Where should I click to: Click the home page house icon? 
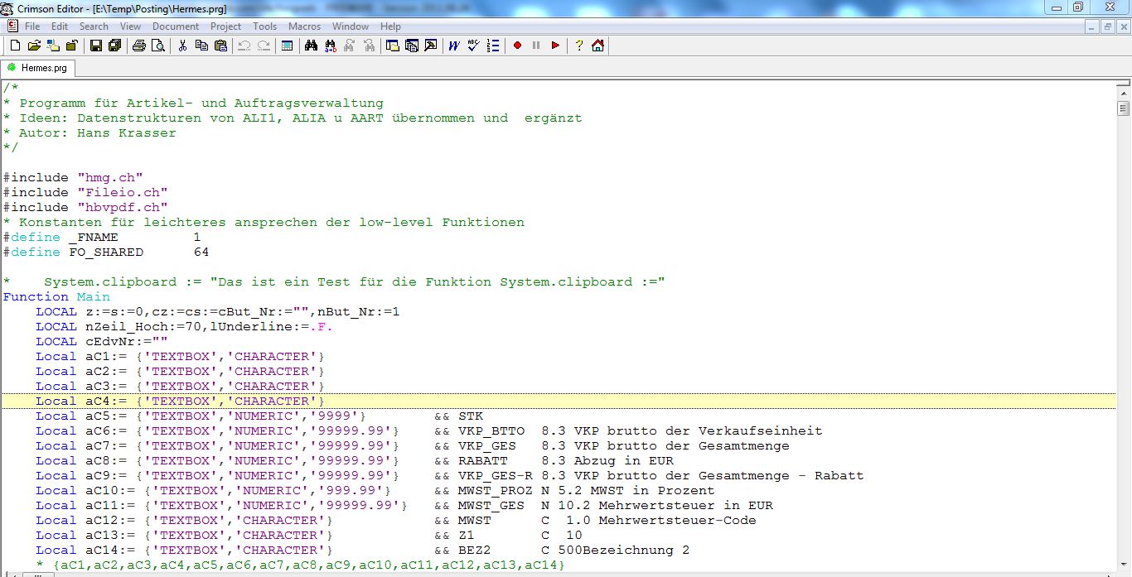coord(597,46)
